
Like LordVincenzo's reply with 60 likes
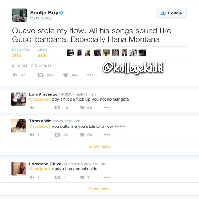click(x=82, y=108)
